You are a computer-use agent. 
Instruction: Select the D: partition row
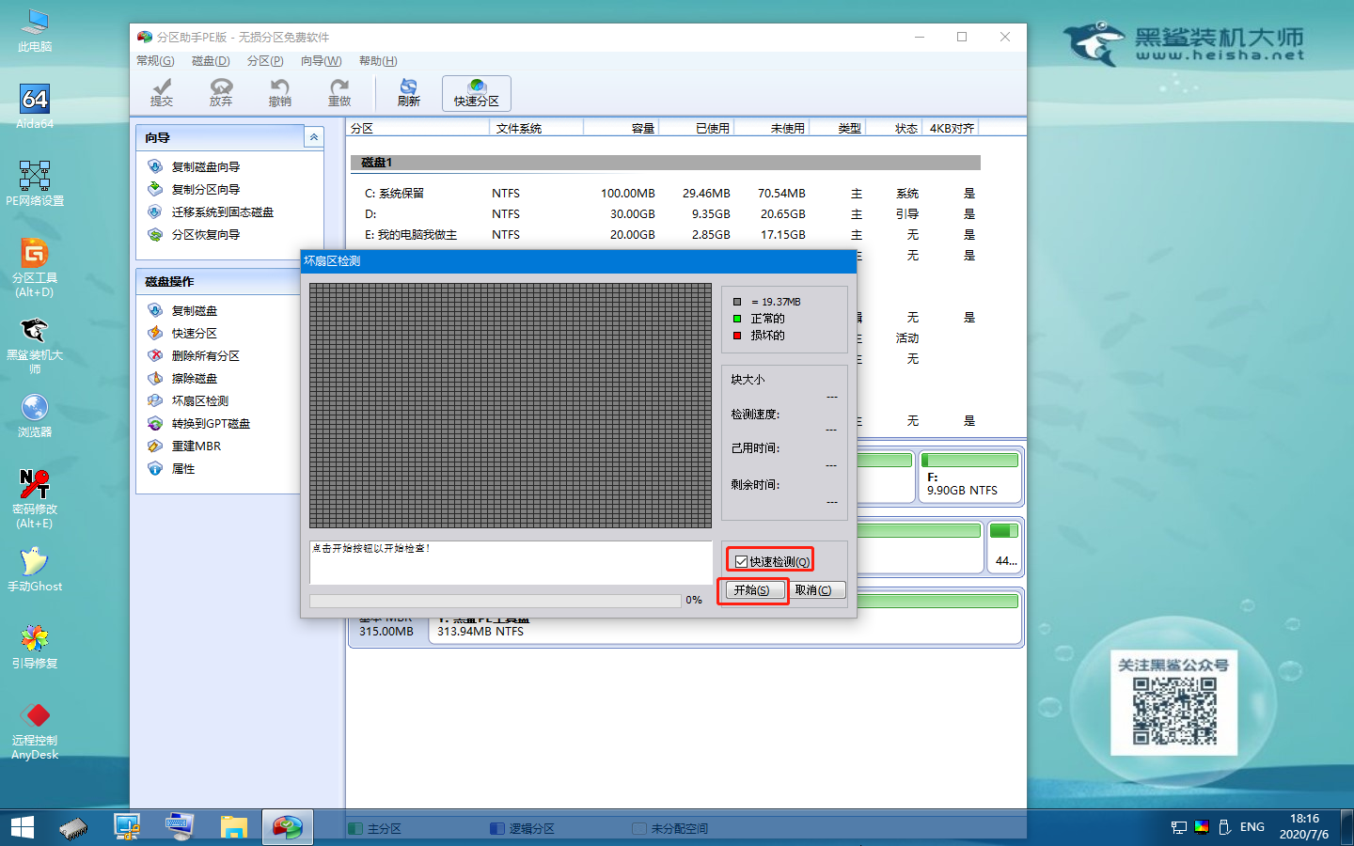point(666,213)
